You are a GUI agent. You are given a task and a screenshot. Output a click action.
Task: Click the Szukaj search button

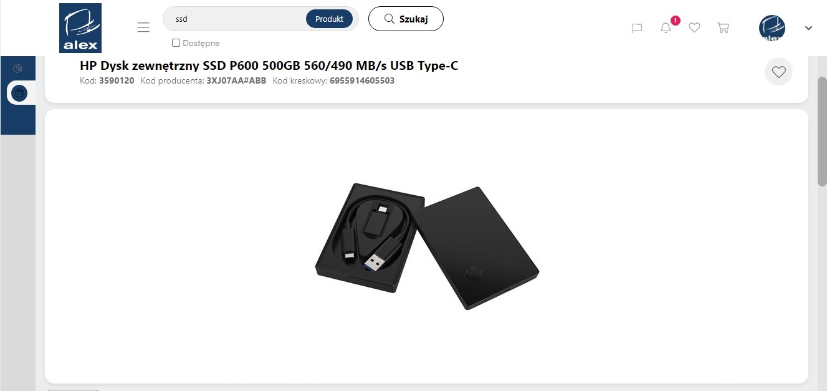406,19
